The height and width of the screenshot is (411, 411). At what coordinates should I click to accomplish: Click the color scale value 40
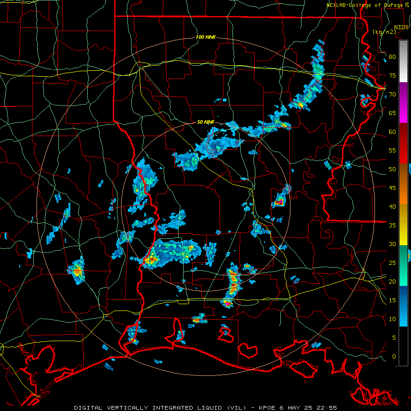point(392,207)
